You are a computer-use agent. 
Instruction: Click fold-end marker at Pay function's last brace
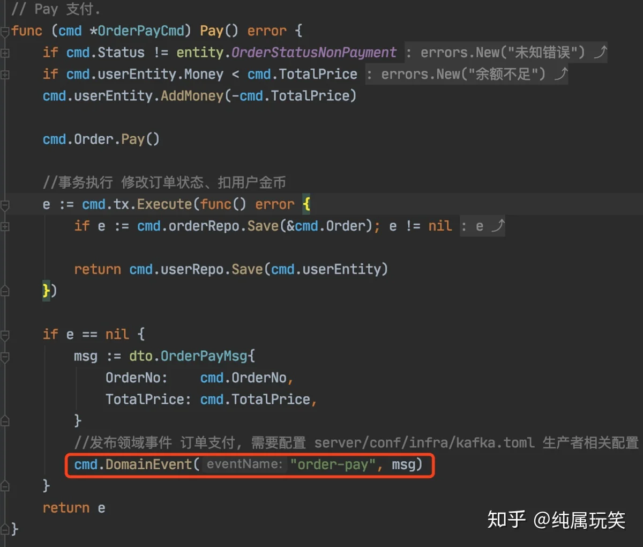5,529
